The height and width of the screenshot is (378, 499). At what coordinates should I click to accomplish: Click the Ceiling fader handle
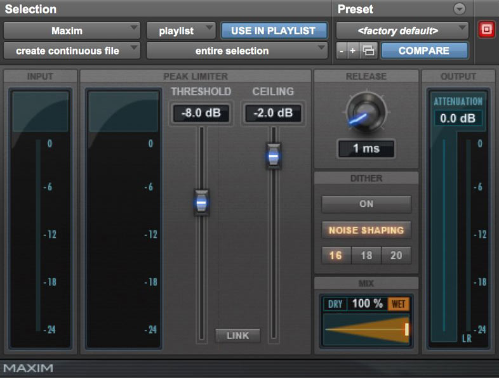[274, 156]
